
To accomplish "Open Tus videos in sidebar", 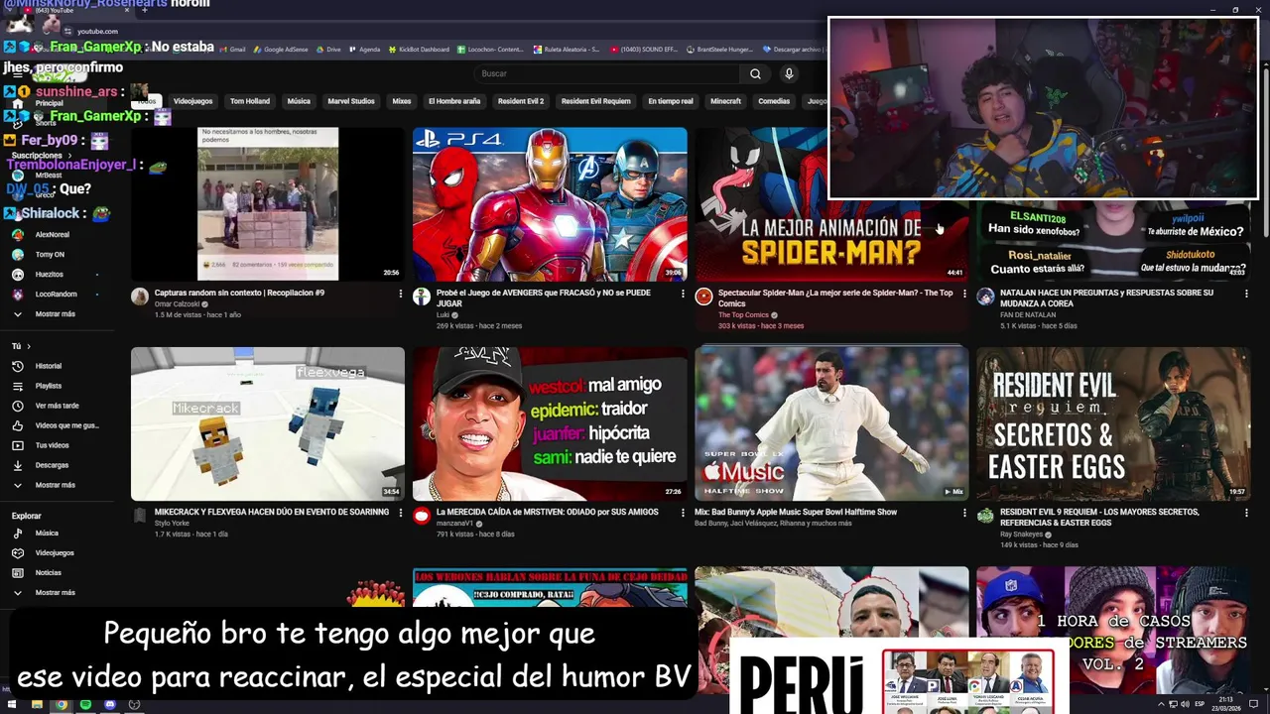I will [x=52, y=445].
